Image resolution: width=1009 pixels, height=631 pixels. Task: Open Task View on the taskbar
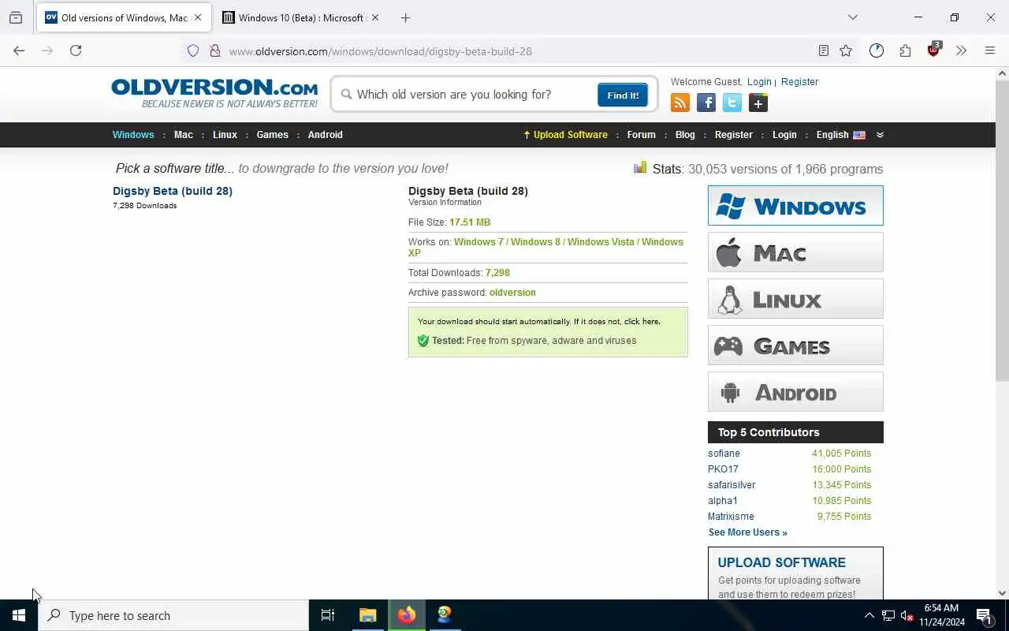[x=328, y=615]
